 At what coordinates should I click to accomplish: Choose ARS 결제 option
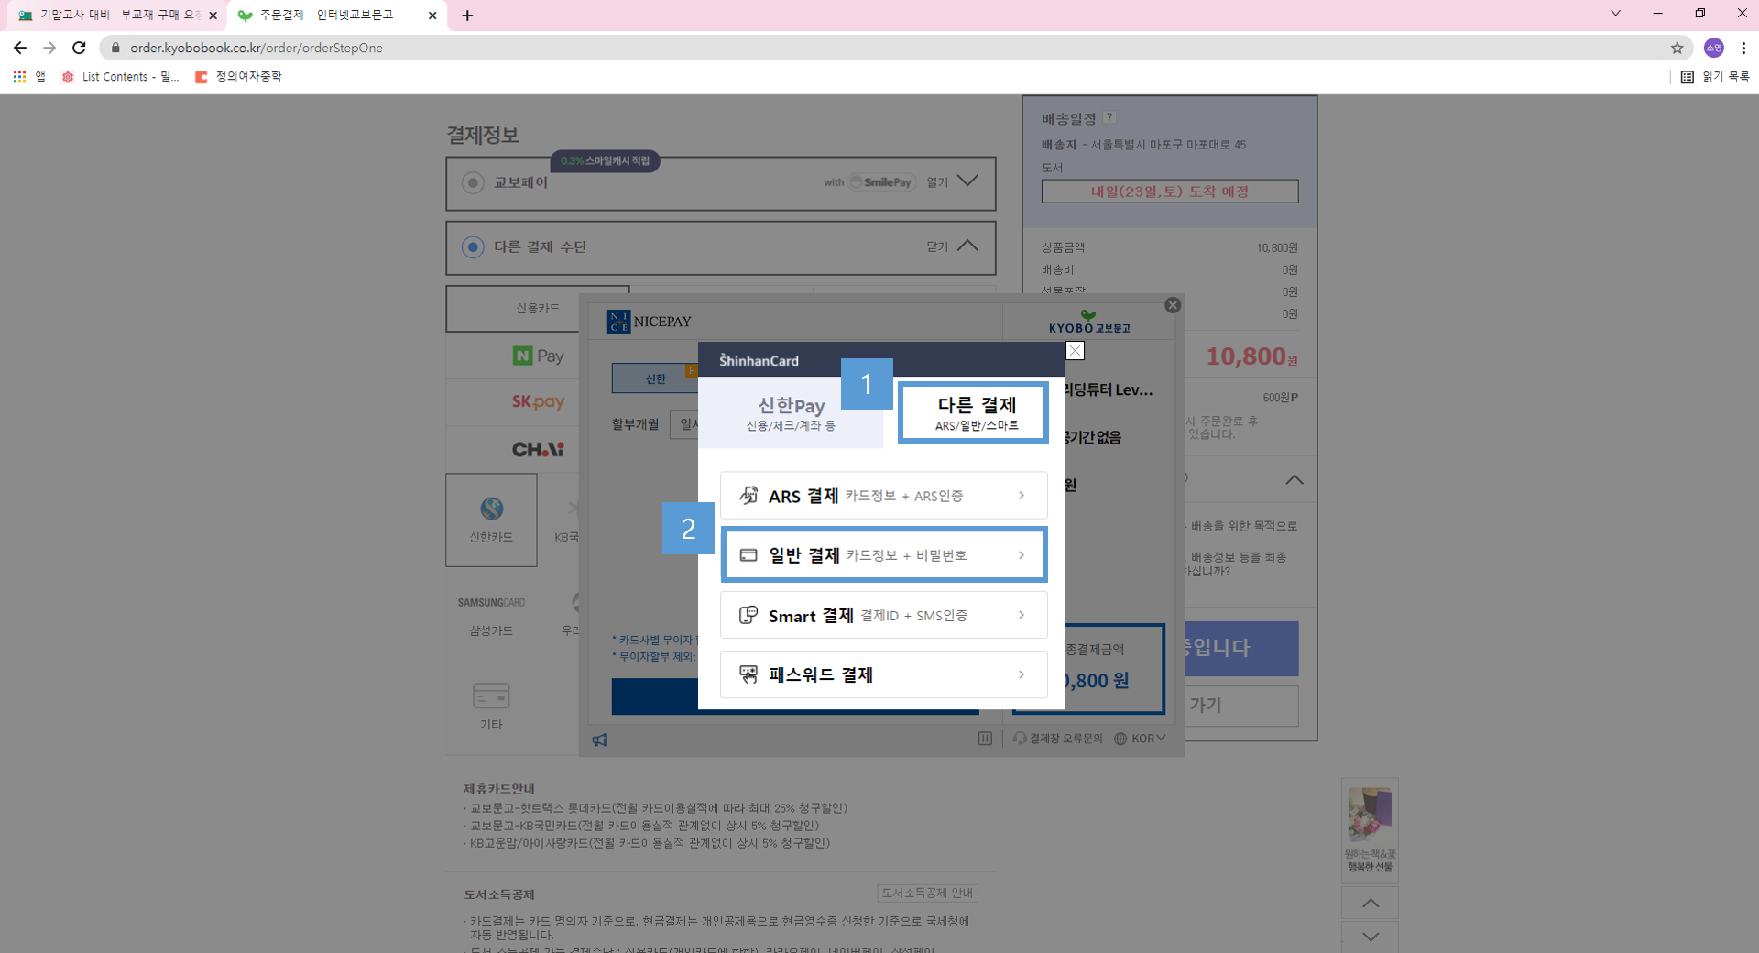[884, 496]
